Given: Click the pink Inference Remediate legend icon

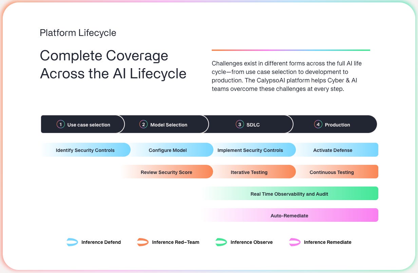Looking at the screenshot, I should click(294, 242).
